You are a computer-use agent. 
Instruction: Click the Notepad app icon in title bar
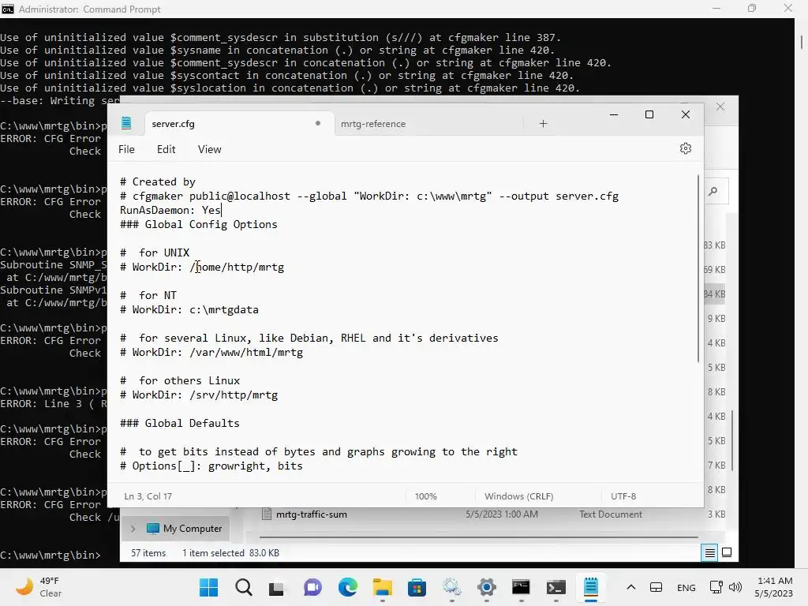click(126, 123)
